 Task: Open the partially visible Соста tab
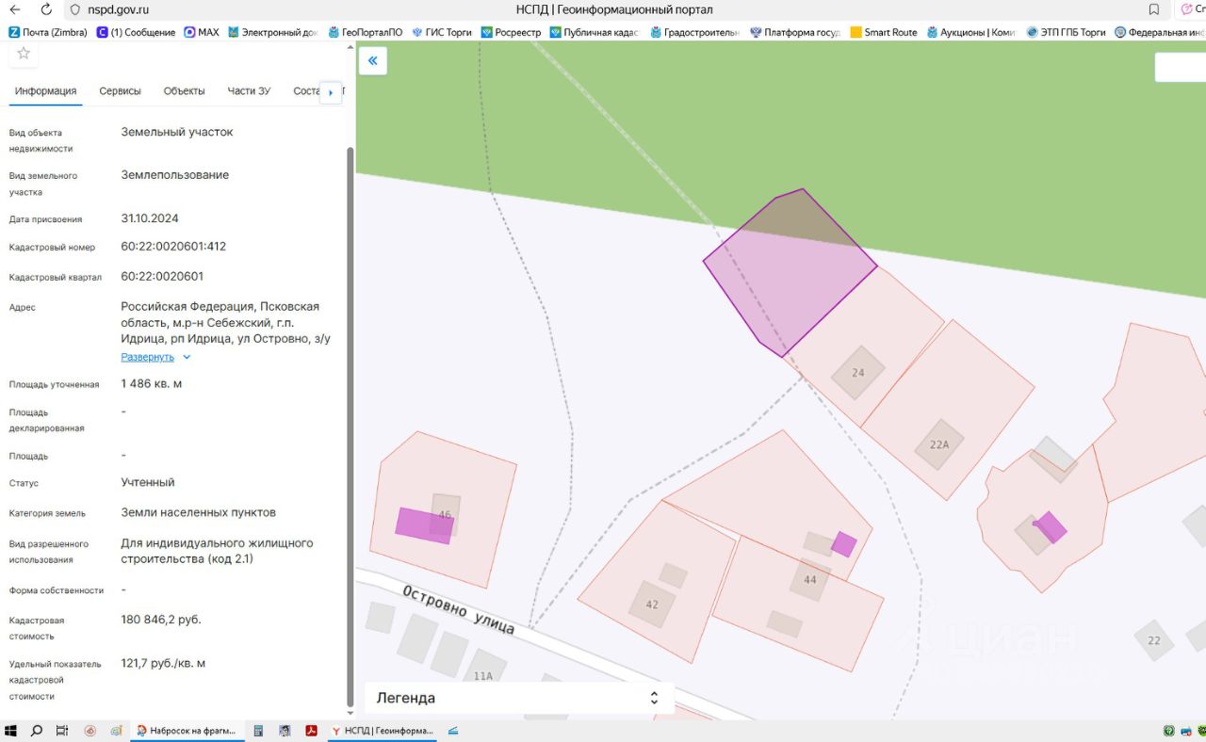click(x=307, y=91)
